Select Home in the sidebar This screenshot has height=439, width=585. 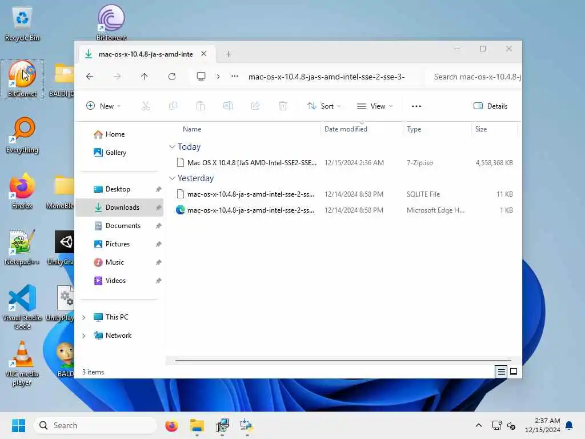click(x=120, y=134)
